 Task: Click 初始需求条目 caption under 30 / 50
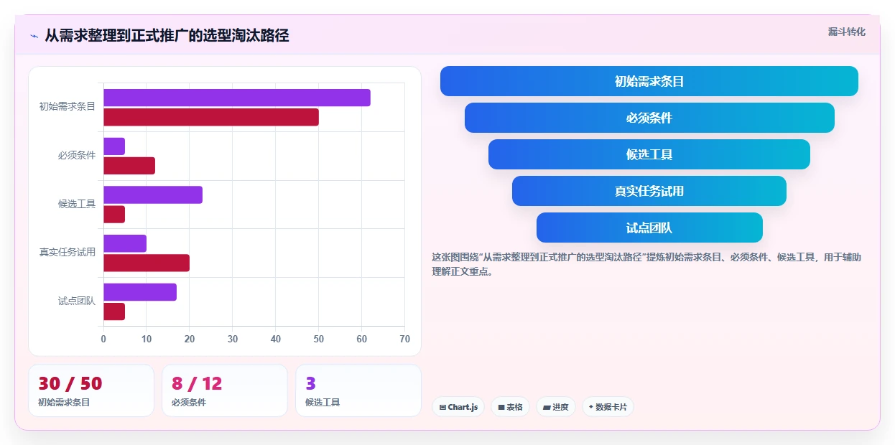click(64, 403)
